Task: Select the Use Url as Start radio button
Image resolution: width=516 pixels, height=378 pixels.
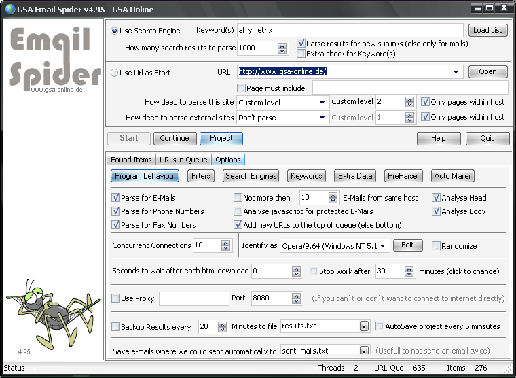Action: (x=114, y=73)
